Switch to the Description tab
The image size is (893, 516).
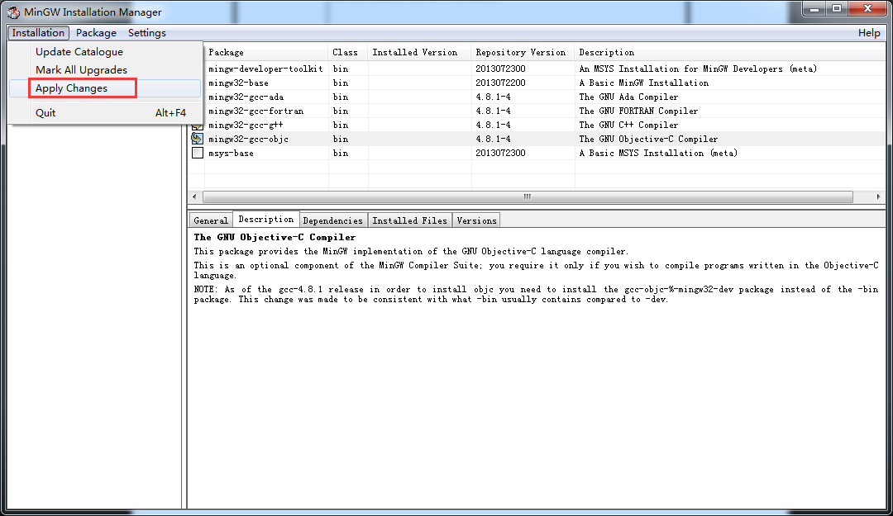(266, 219)
